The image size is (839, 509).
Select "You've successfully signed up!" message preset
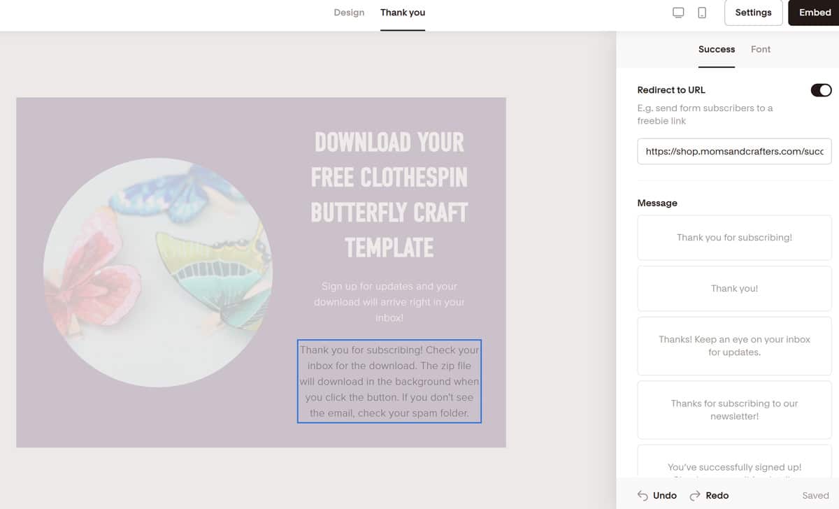click(734, 466)
